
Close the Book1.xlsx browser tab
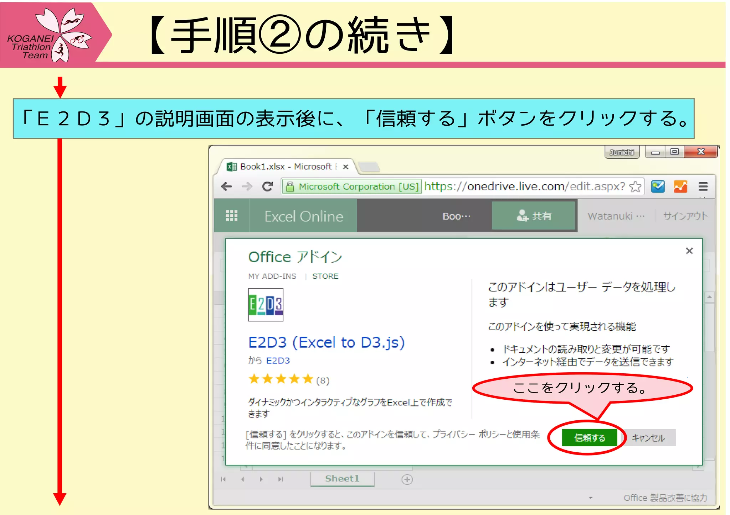(x=345, y=167)
